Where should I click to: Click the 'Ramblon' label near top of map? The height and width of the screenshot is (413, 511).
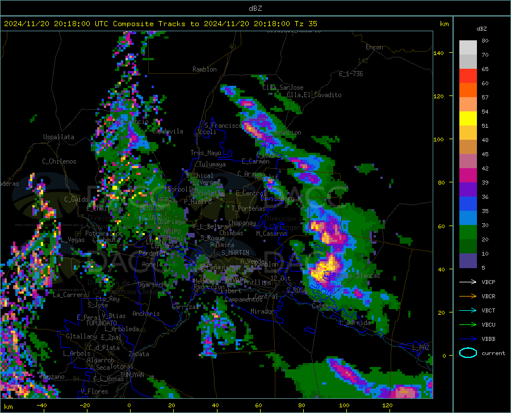point(204,69)
